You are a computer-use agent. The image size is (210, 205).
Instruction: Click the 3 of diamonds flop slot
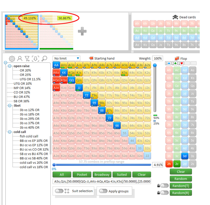[168, 63]
